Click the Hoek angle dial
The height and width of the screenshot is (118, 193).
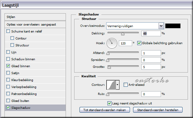click(x=112, y=43)
